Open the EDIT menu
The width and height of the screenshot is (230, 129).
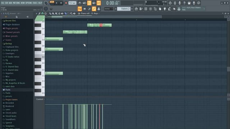6,3
